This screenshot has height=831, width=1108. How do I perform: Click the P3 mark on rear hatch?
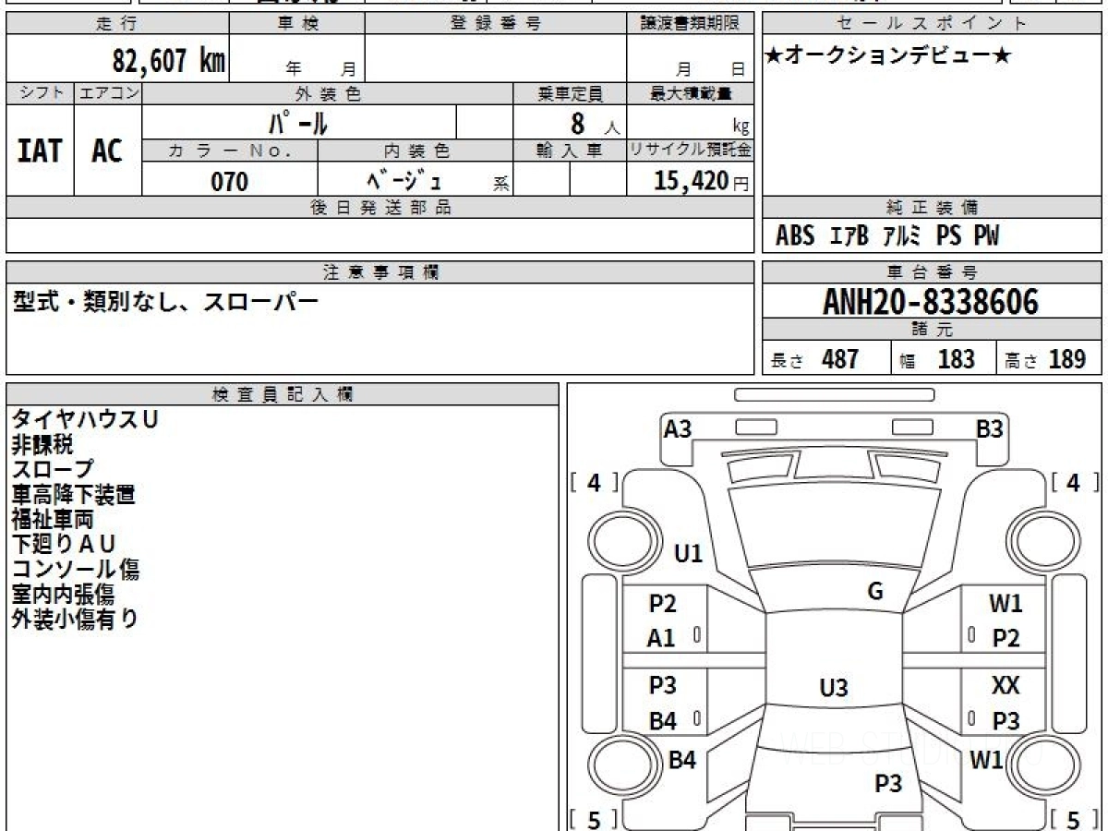point(888,784)
